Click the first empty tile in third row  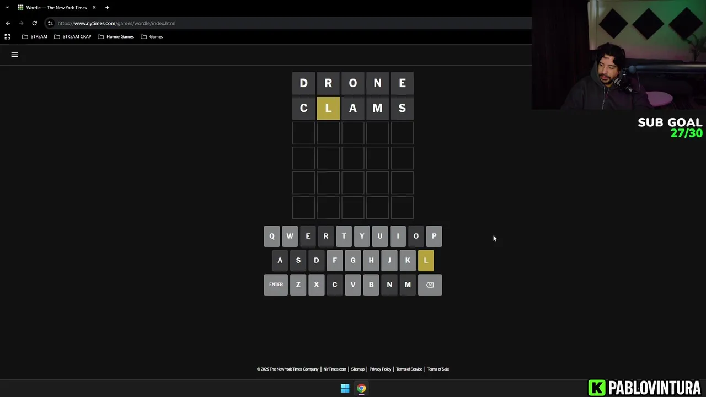click(303, 133)
